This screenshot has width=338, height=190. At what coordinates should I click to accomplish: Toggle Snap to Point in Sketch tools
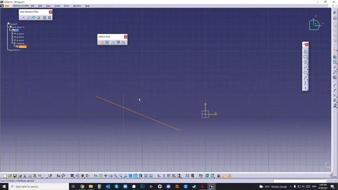[x=107, y=42]
